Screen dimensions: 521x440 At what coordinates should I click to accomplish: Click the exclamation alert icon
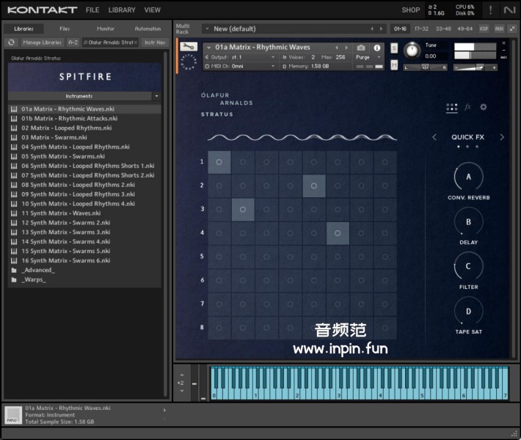pyautogui.click(x=490, y=10)
